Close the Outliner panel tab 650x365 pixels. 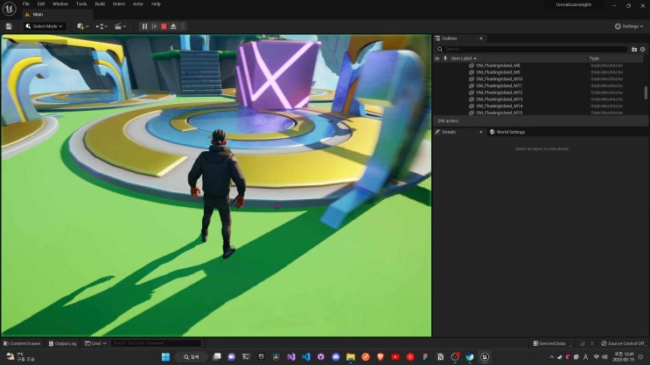click(x=481, y=38)
